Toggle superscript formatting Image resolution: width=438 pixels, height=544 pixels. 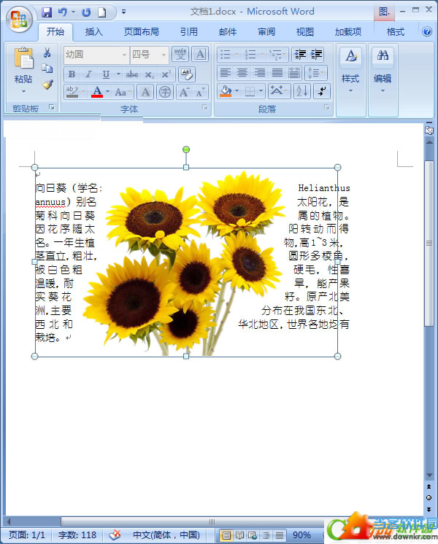coord(166,74)
